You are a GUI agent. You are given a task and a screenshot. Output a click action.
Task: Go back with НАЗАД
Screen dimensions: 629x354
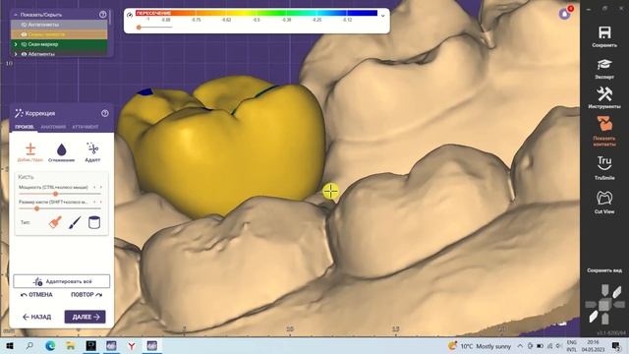tap(36, 317)
